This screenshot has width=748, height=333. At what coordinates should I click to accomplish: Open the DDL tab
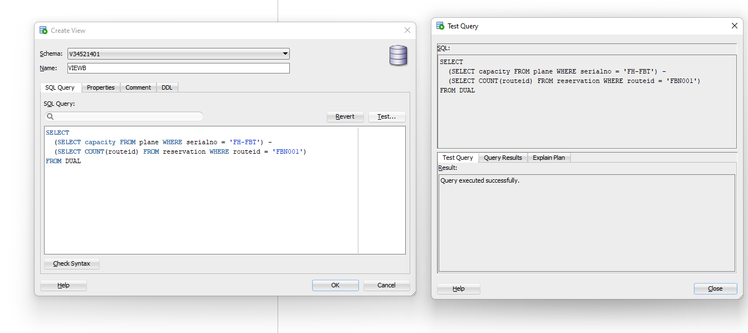[167, 87]
